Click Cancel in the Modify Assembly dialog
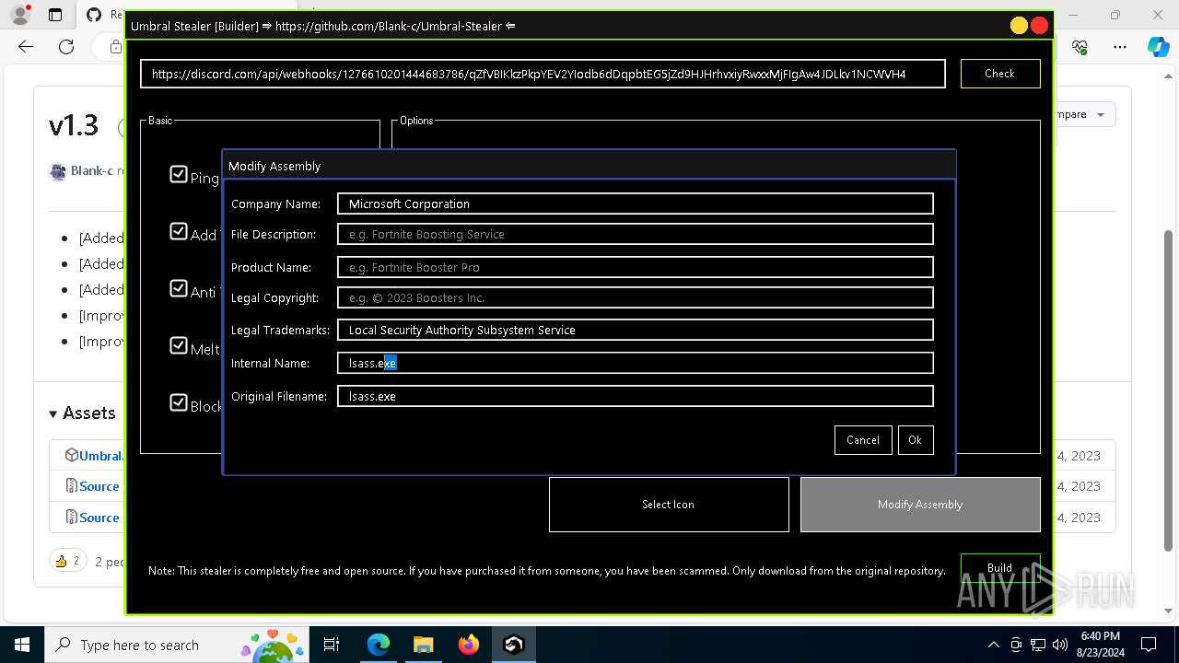This screenshot has height=663, width=1179. (863, 440)
